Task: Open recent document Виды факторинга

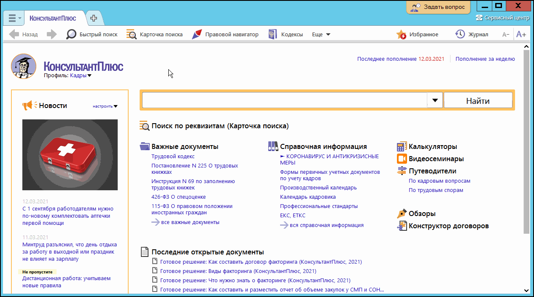Action: click(x=238, y=271)
